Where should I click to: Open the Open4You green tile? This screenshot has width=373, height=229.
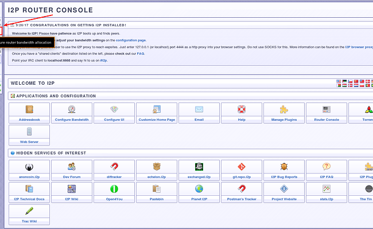click(x=114, y=192)
